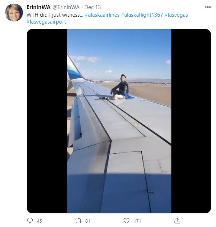Open the #alaskaflight1367 hashtag
The image size is (216, 227).
[142, 15]
